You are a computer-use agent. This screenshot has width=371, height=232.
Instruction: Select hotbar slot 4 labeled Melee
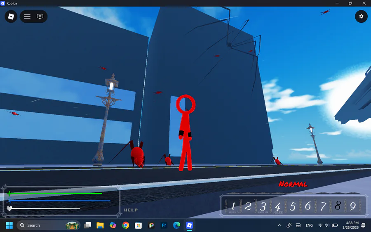278,207
